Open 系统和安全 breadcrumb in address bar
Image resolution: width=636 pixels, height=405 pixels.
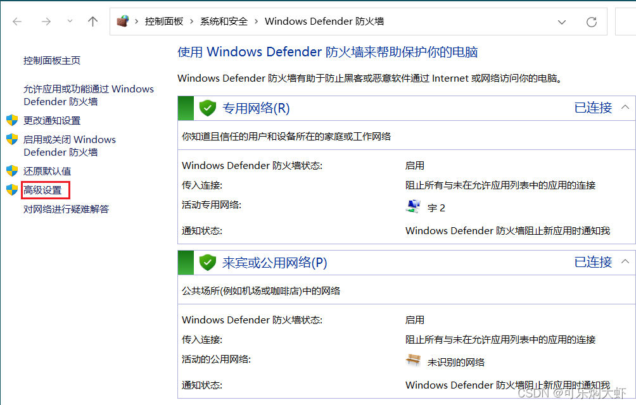pos(224,22)
